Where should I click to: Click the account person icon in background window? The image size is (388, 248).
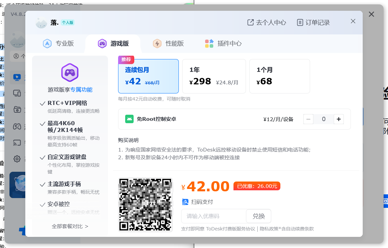pyautogui.click(x=16, y=56)
